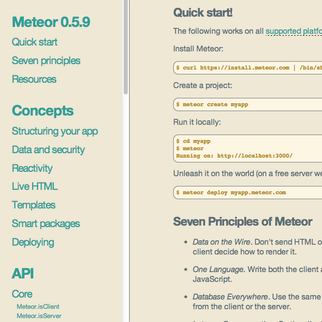
Task: Click the curl install command code box
Action: 248,68
